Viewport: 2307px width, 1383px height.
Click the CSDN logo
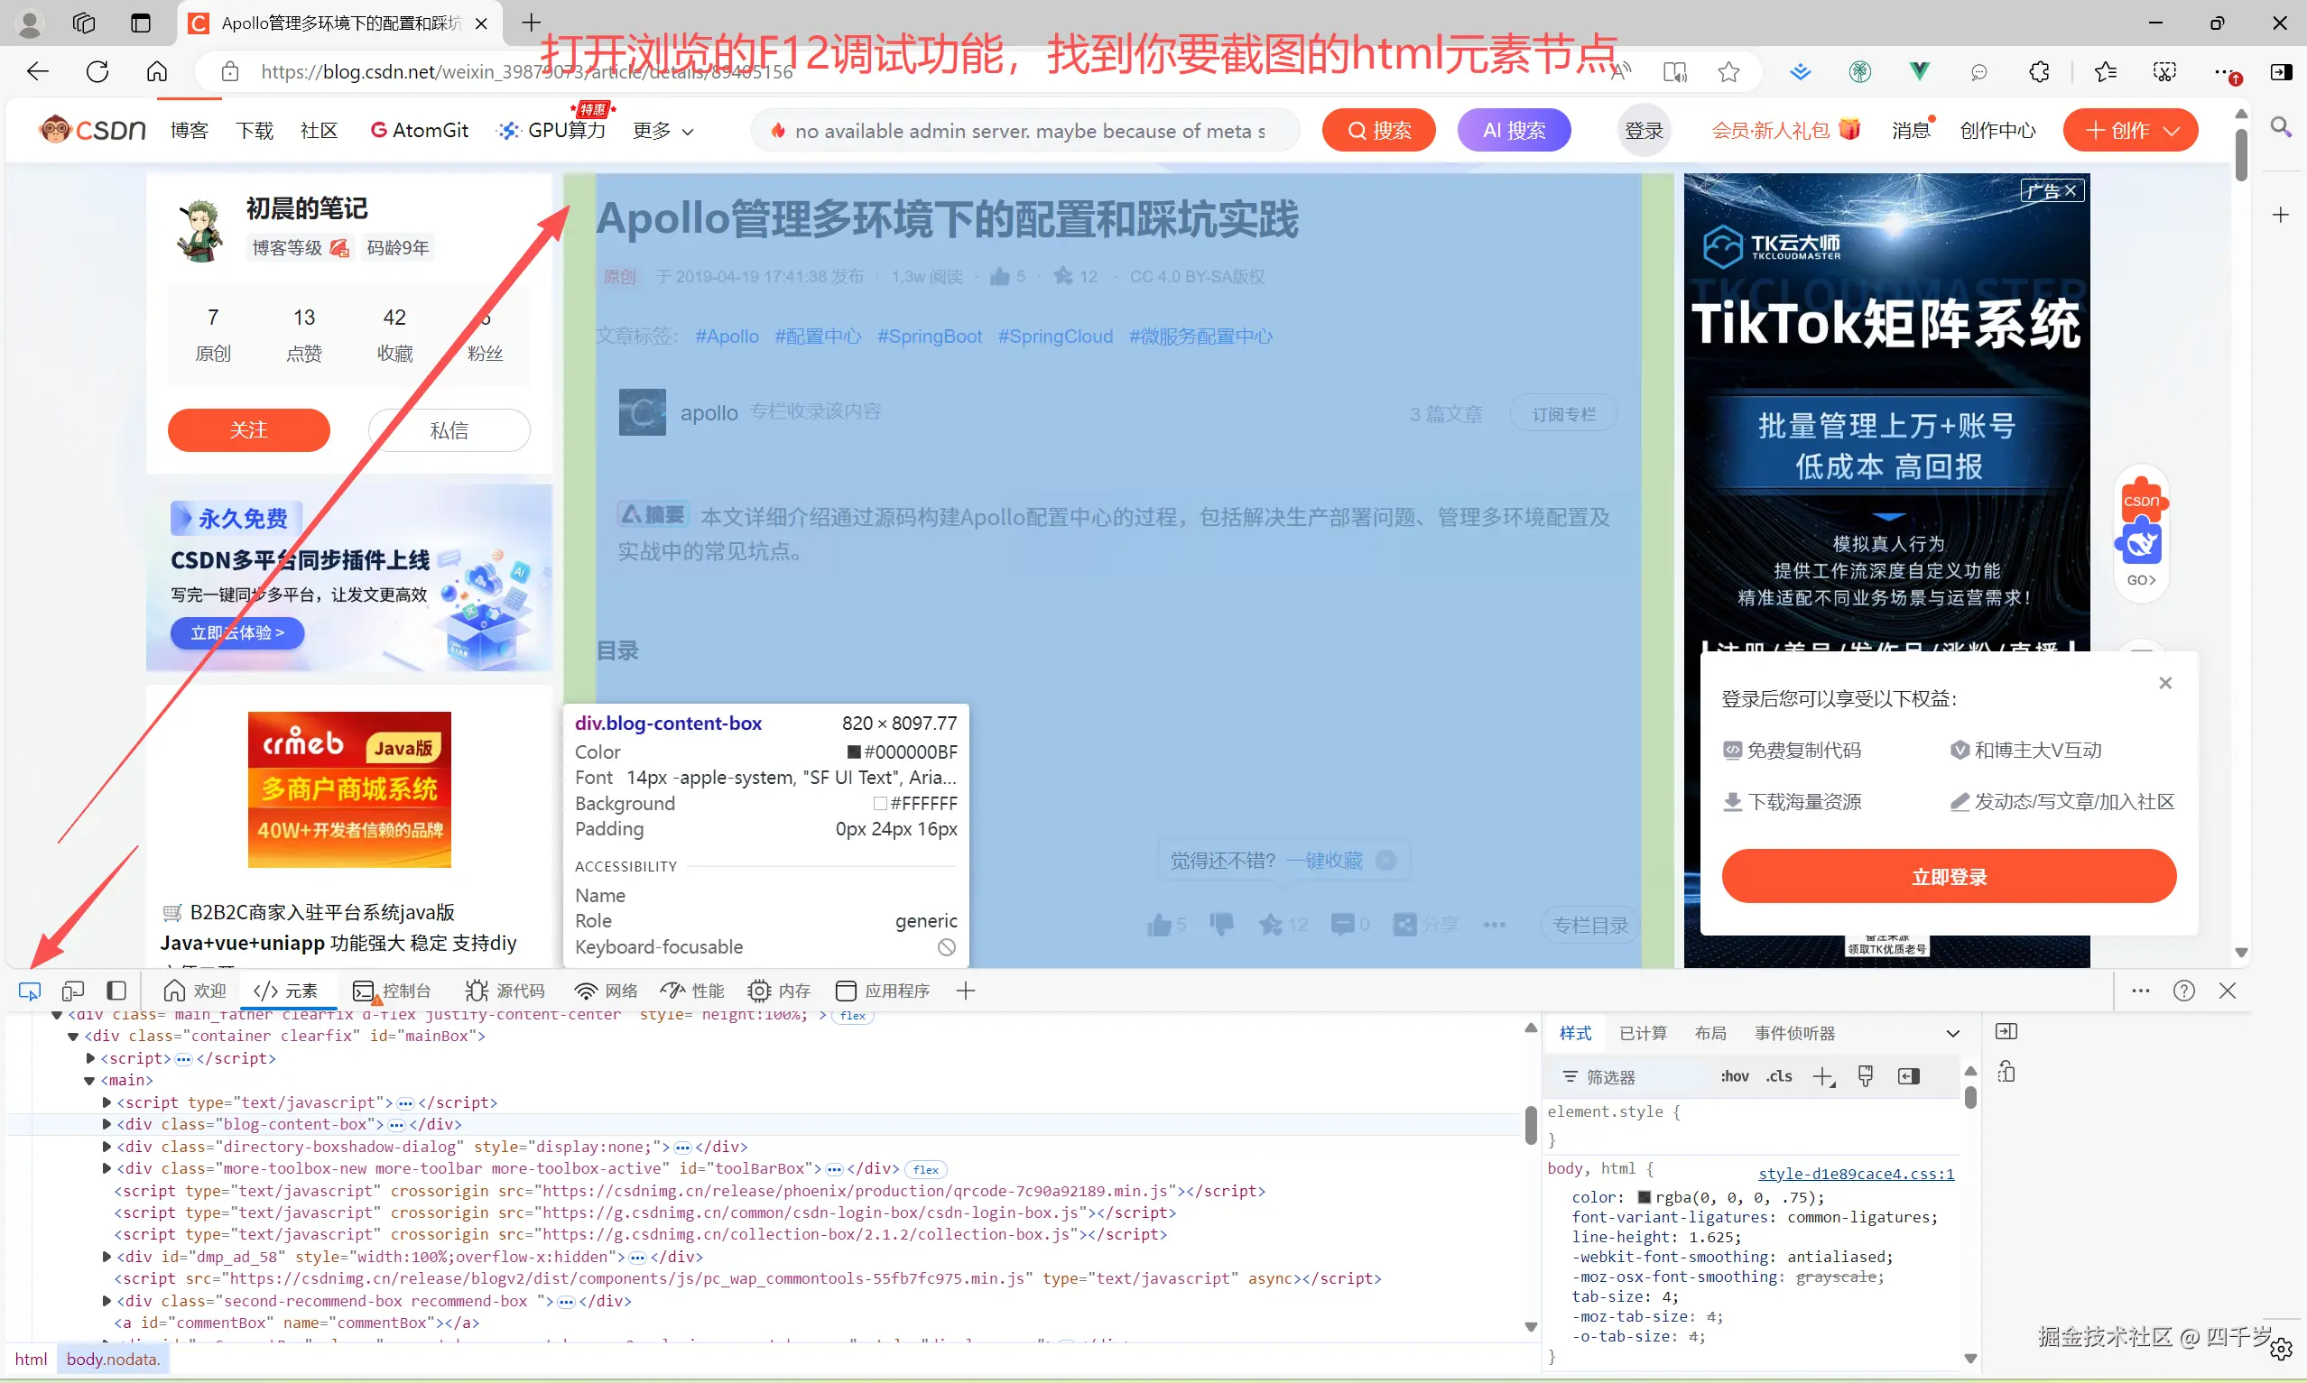pyautogui.click(x=90, y=129)
